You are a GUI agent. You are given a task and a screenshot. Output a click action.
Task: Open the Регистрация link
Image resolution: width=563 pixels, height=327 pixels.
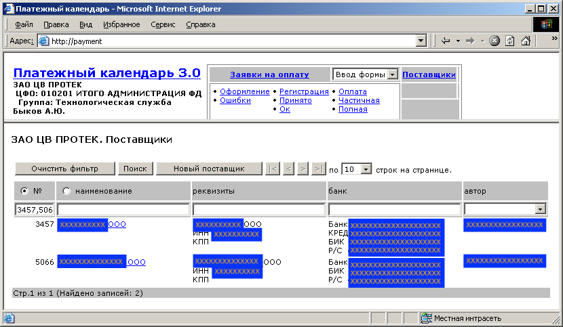click(x=304, y=91)
